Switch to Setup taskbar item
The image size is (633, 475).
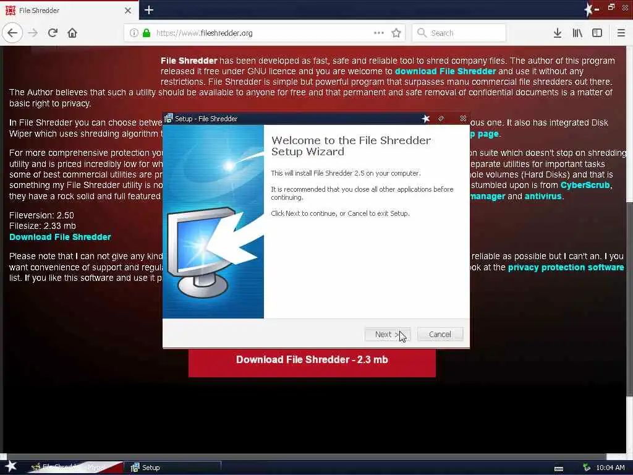click(172, 468)
